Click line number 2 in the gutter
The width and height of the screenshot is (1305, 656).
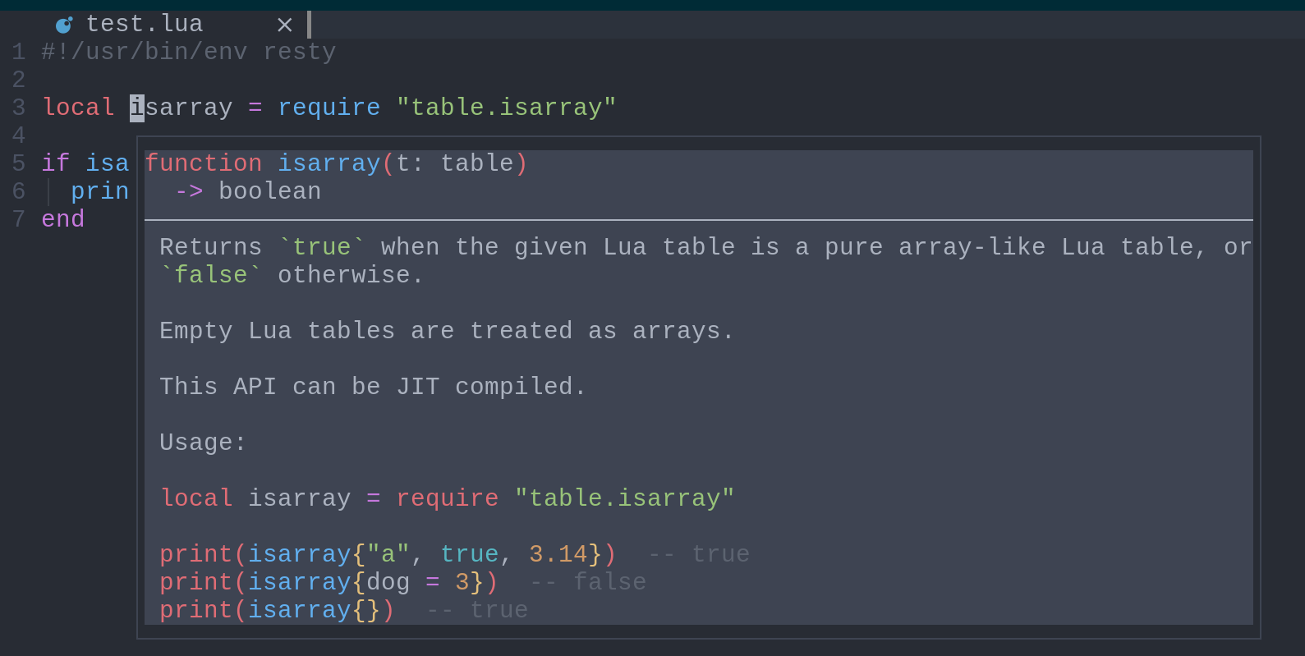[19, 80]
